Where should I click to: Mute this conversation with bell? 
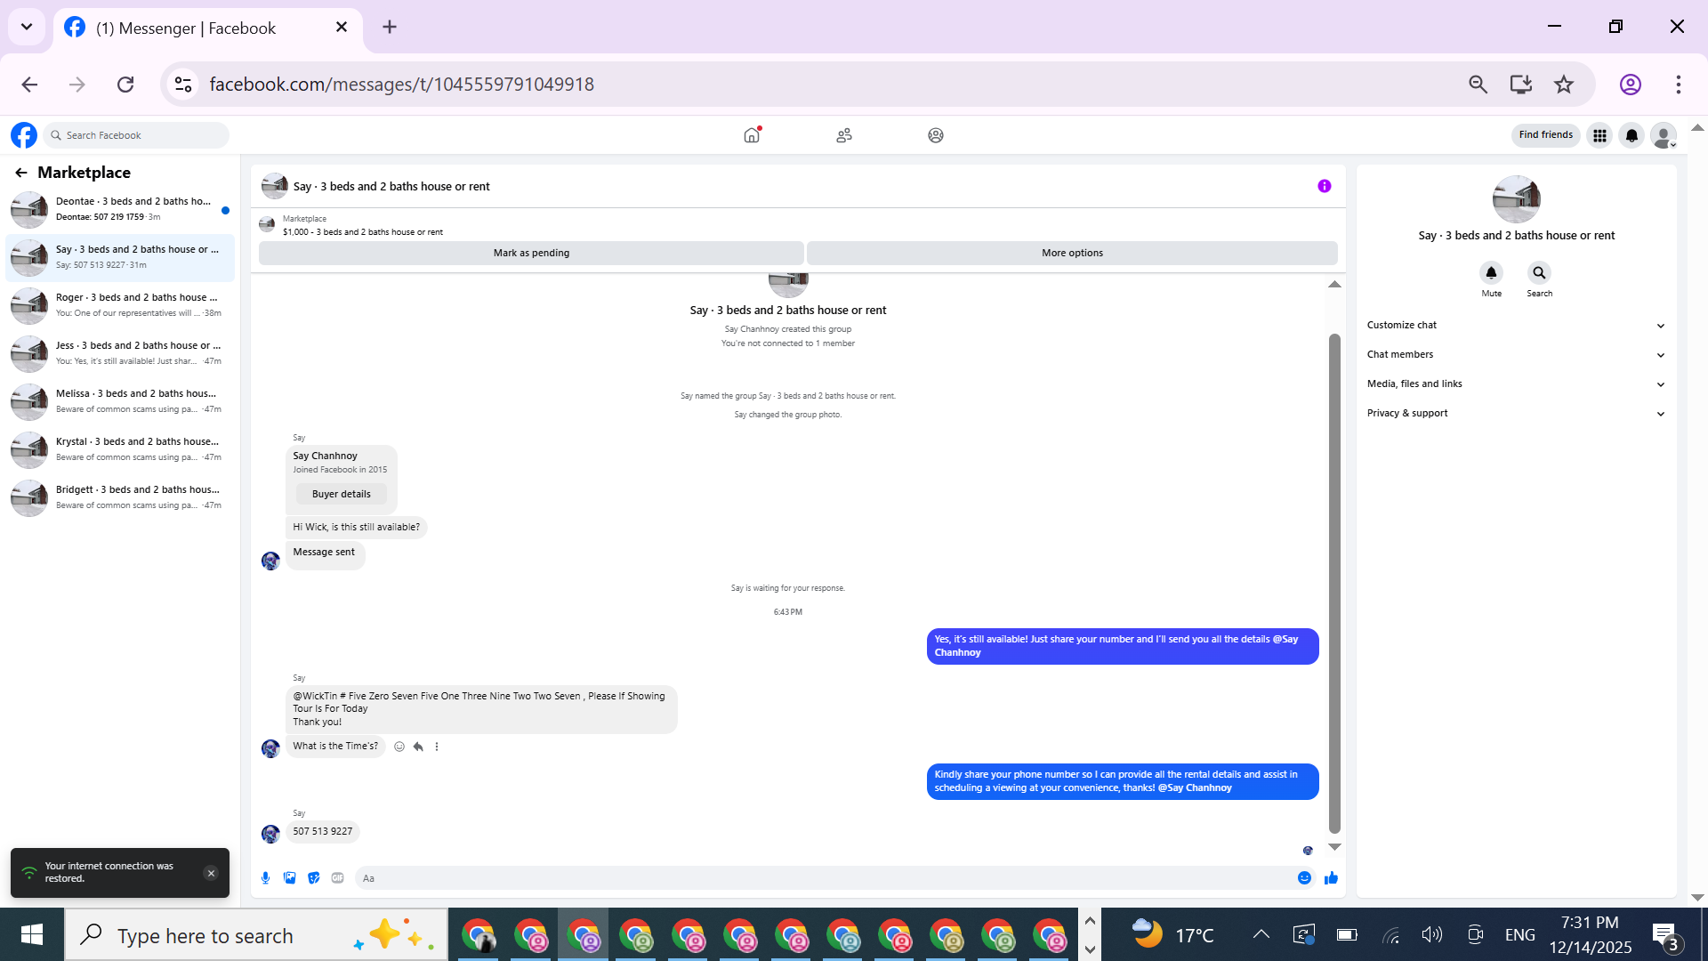coord(1491,273)
